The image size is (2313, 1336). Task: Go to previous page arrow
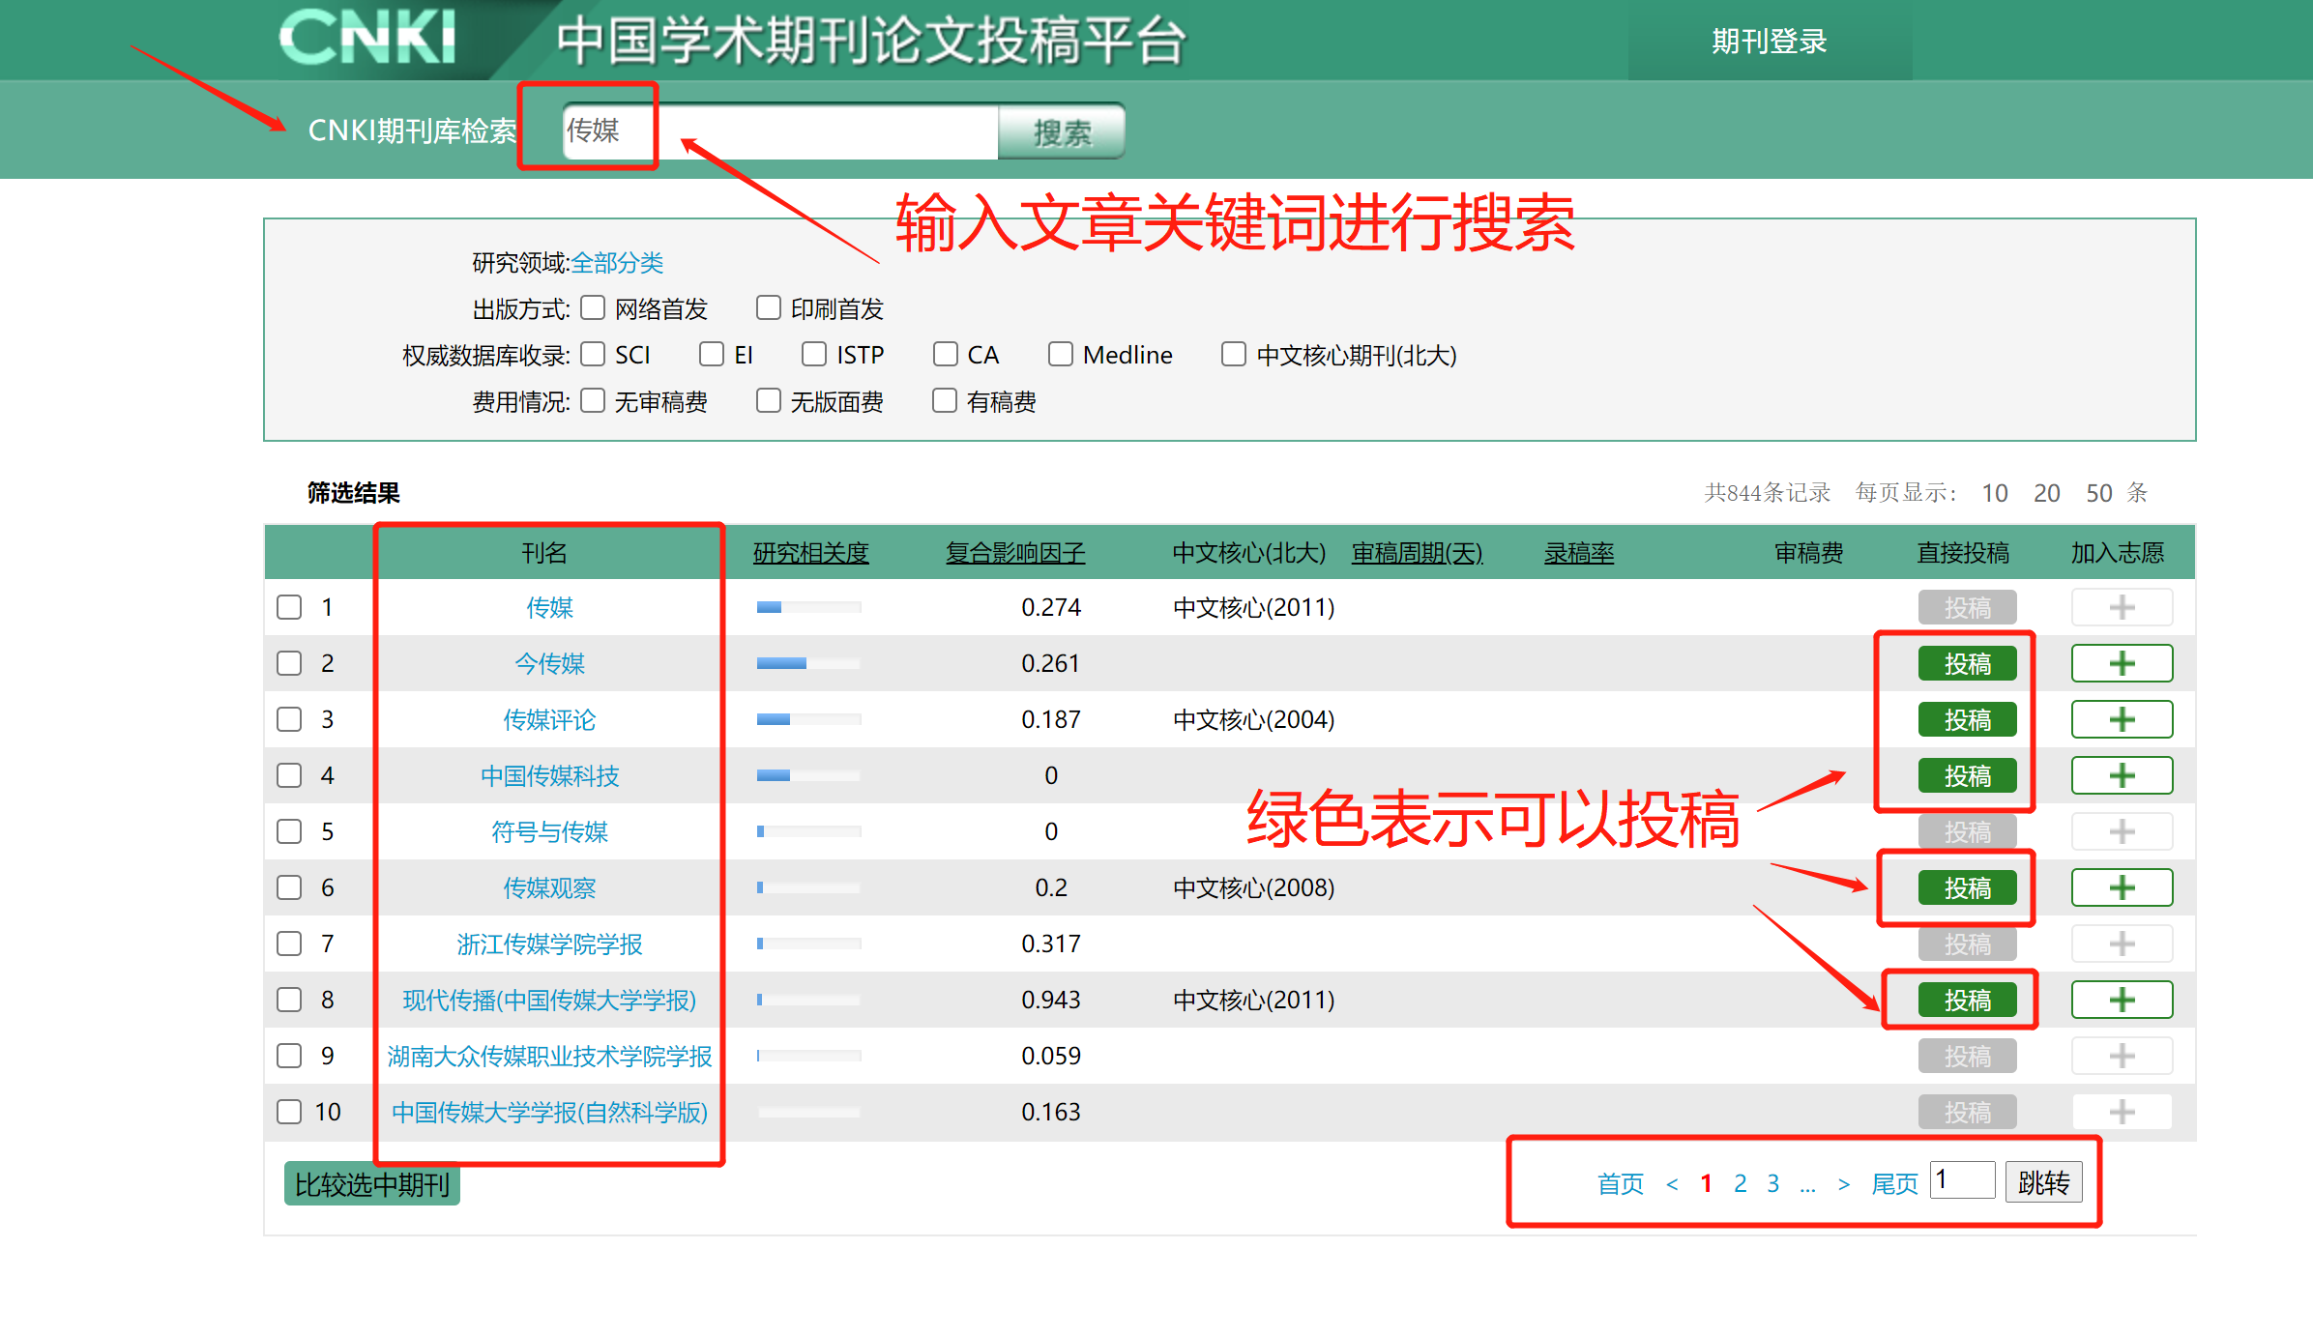coord(1672,1184)
